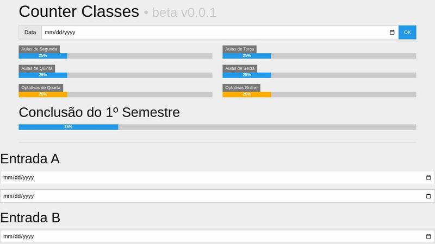Click the Conclusão do 1º Semestre progress bar

tap(217, 127)
